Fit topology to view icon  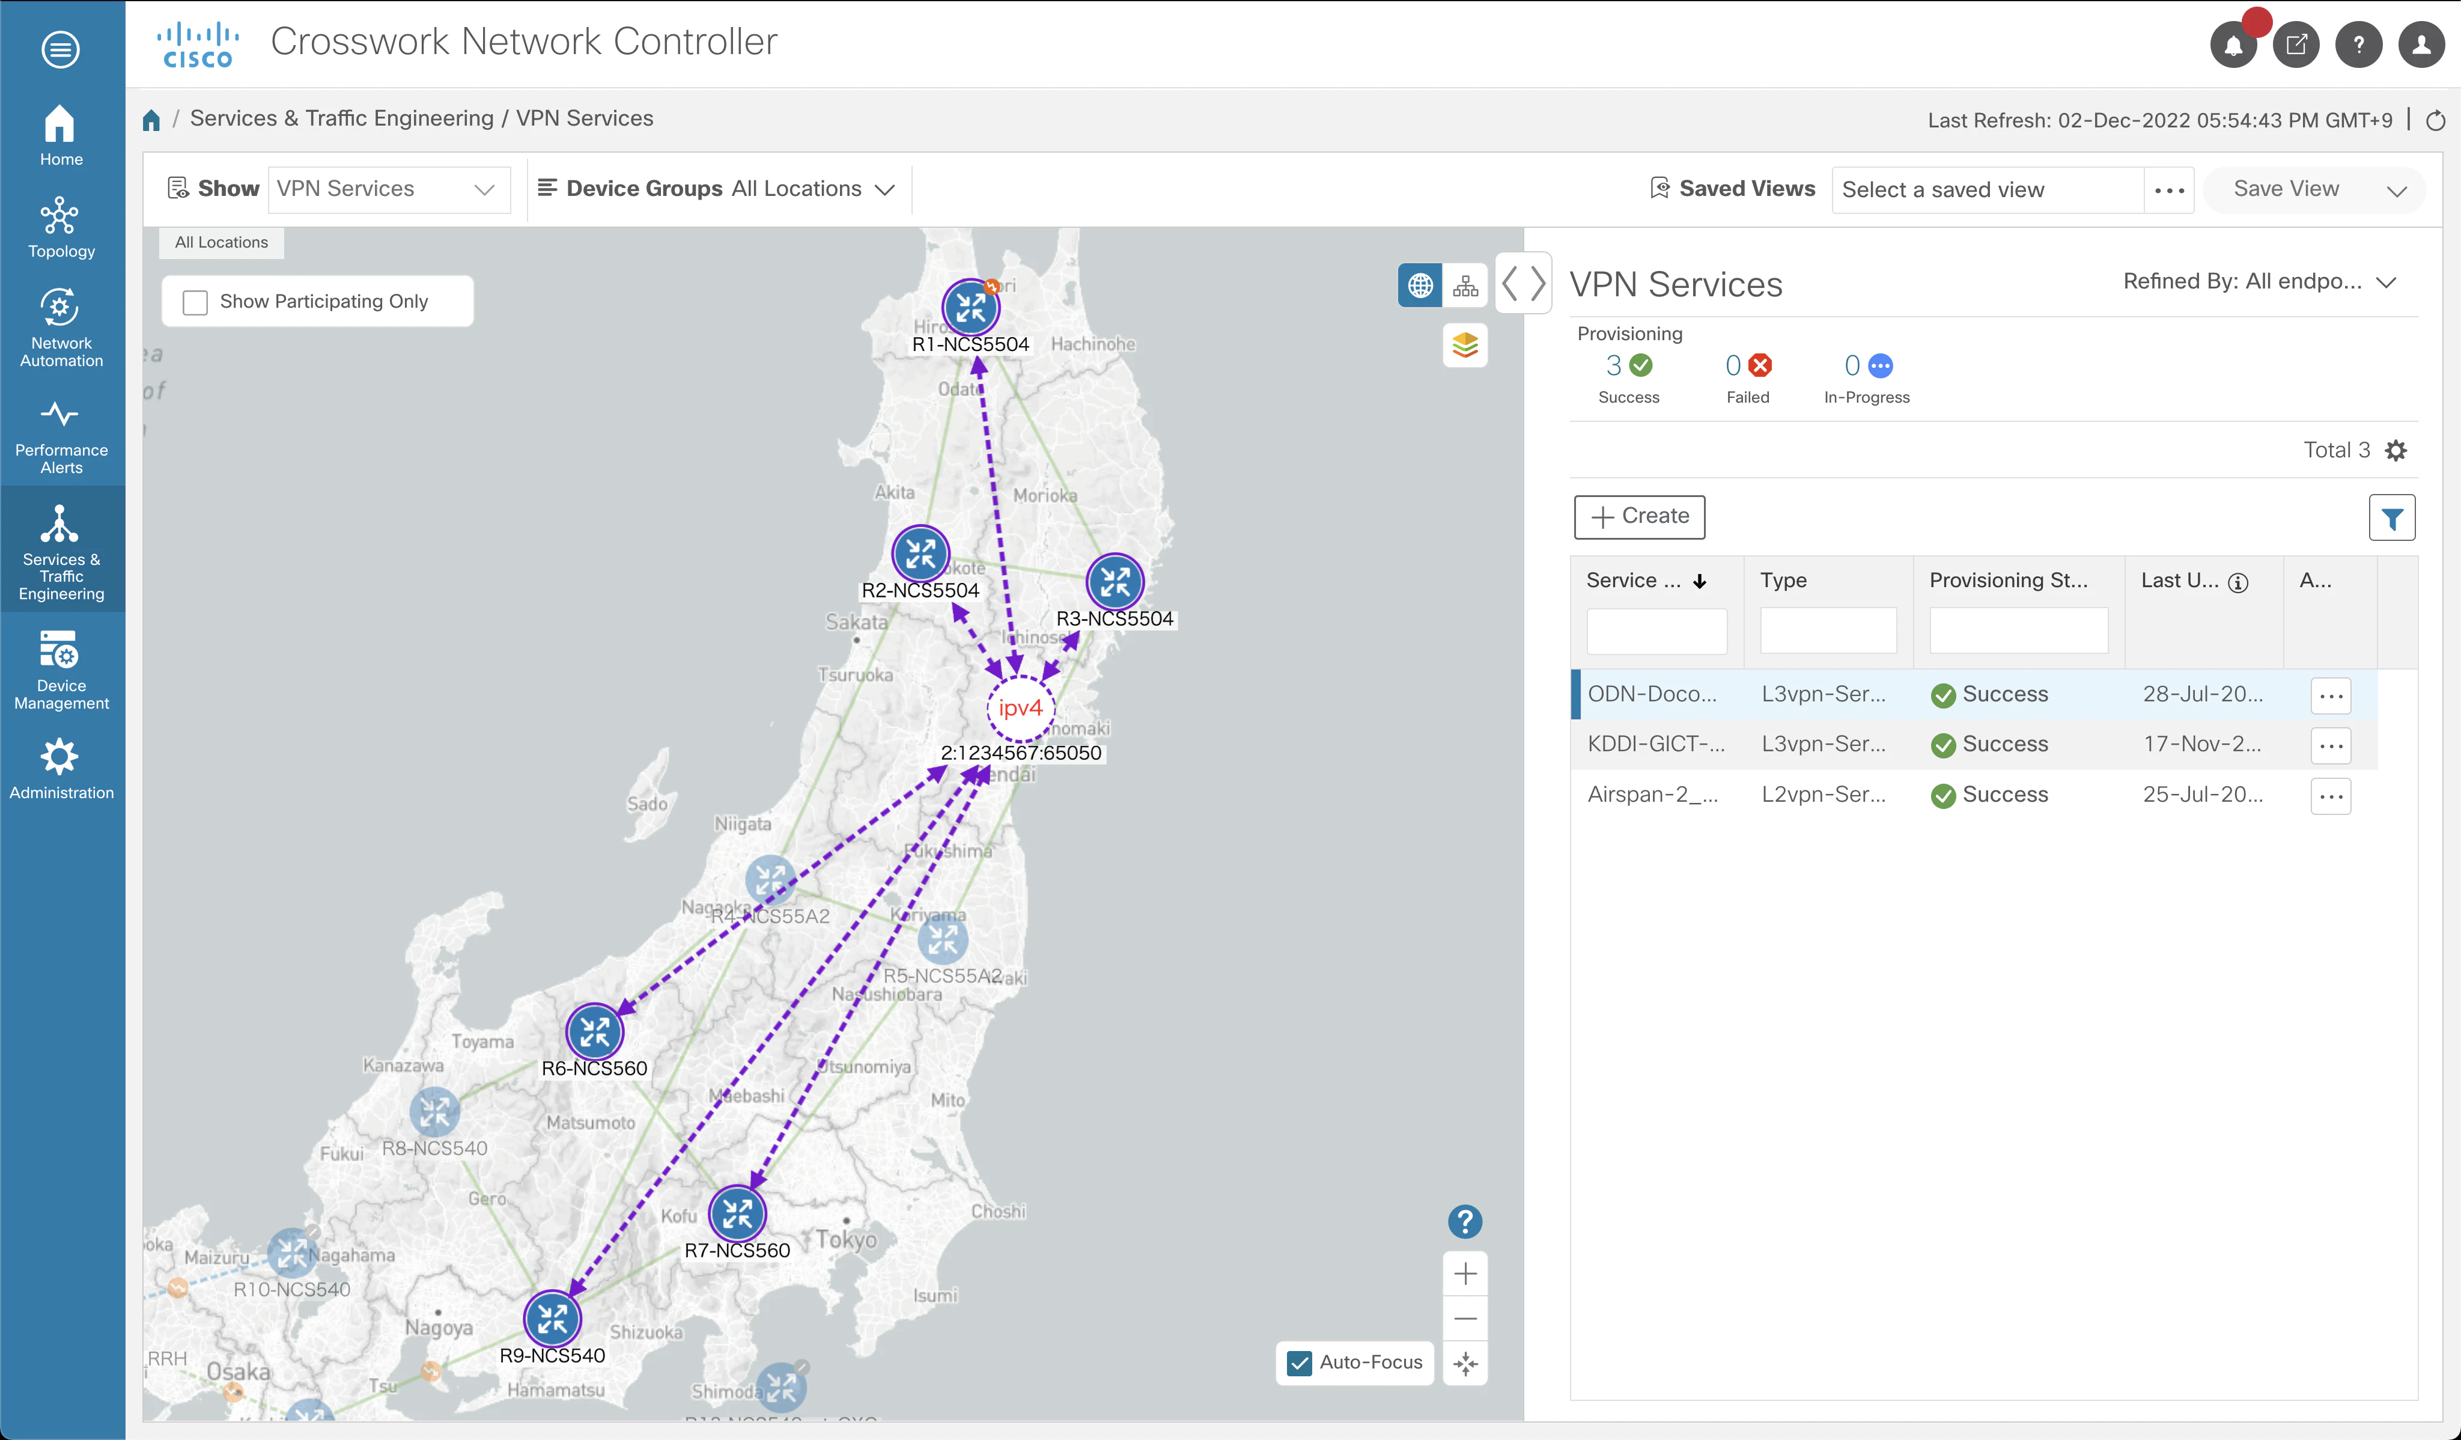[x=1465, y=1364]
